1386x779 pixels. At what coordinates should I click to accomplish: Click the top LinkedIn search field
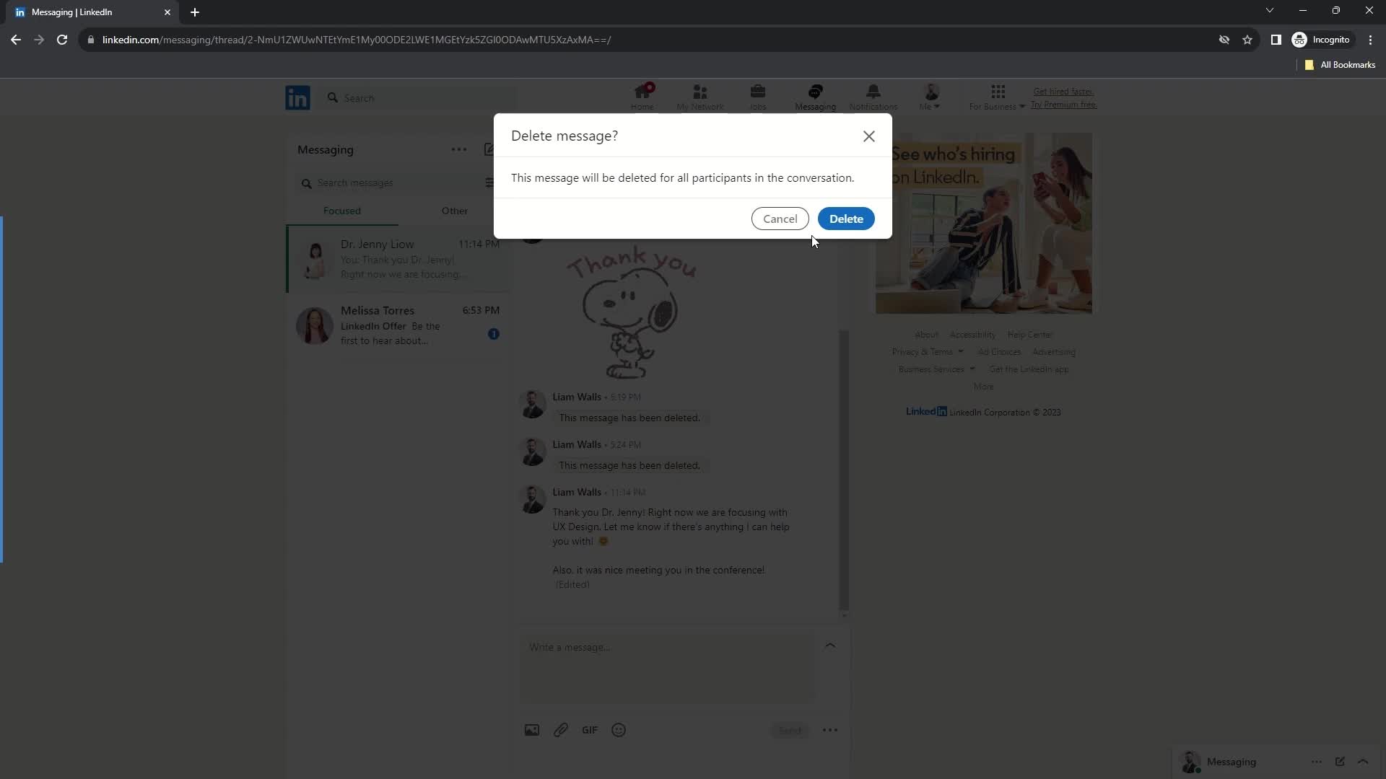pyautogui.click(x=419, y=98)
